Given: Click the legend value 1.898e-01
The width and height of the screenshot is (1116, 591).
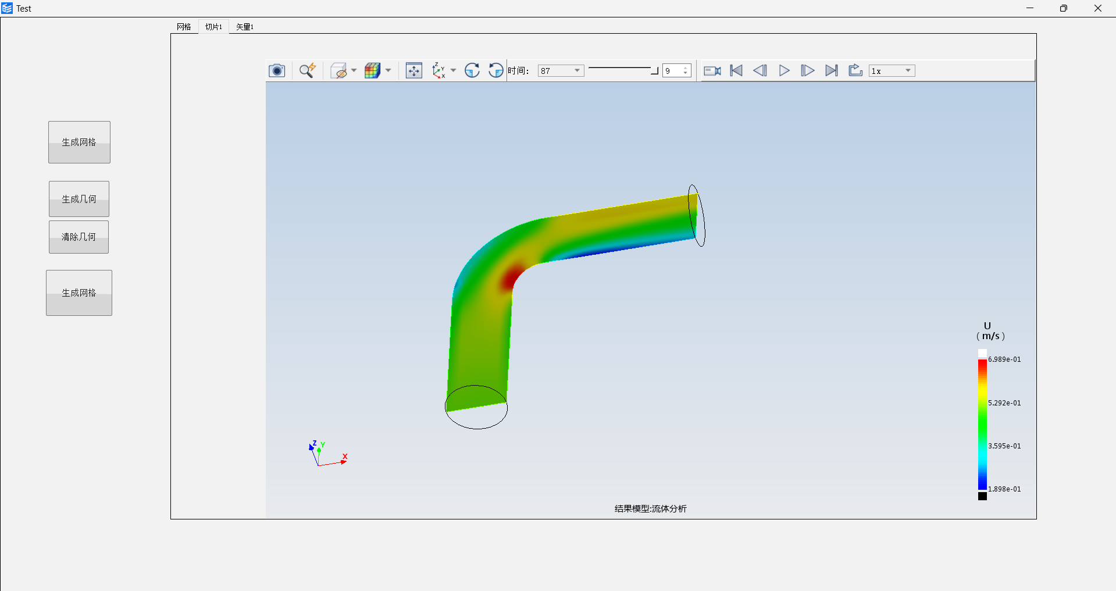Looking at the screenshot, I should click(1004, 489).
